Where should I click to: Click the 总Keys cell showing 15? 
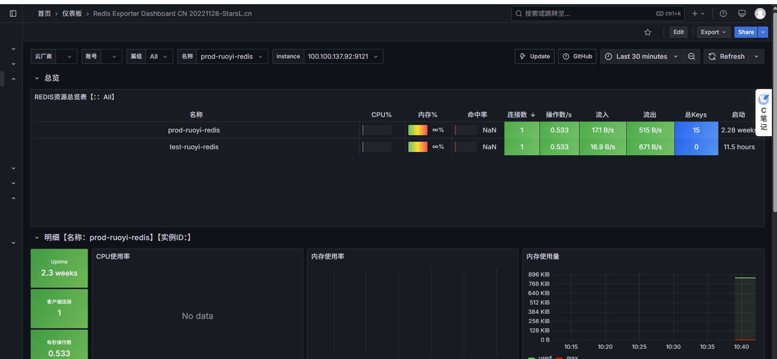click(696, 130)
